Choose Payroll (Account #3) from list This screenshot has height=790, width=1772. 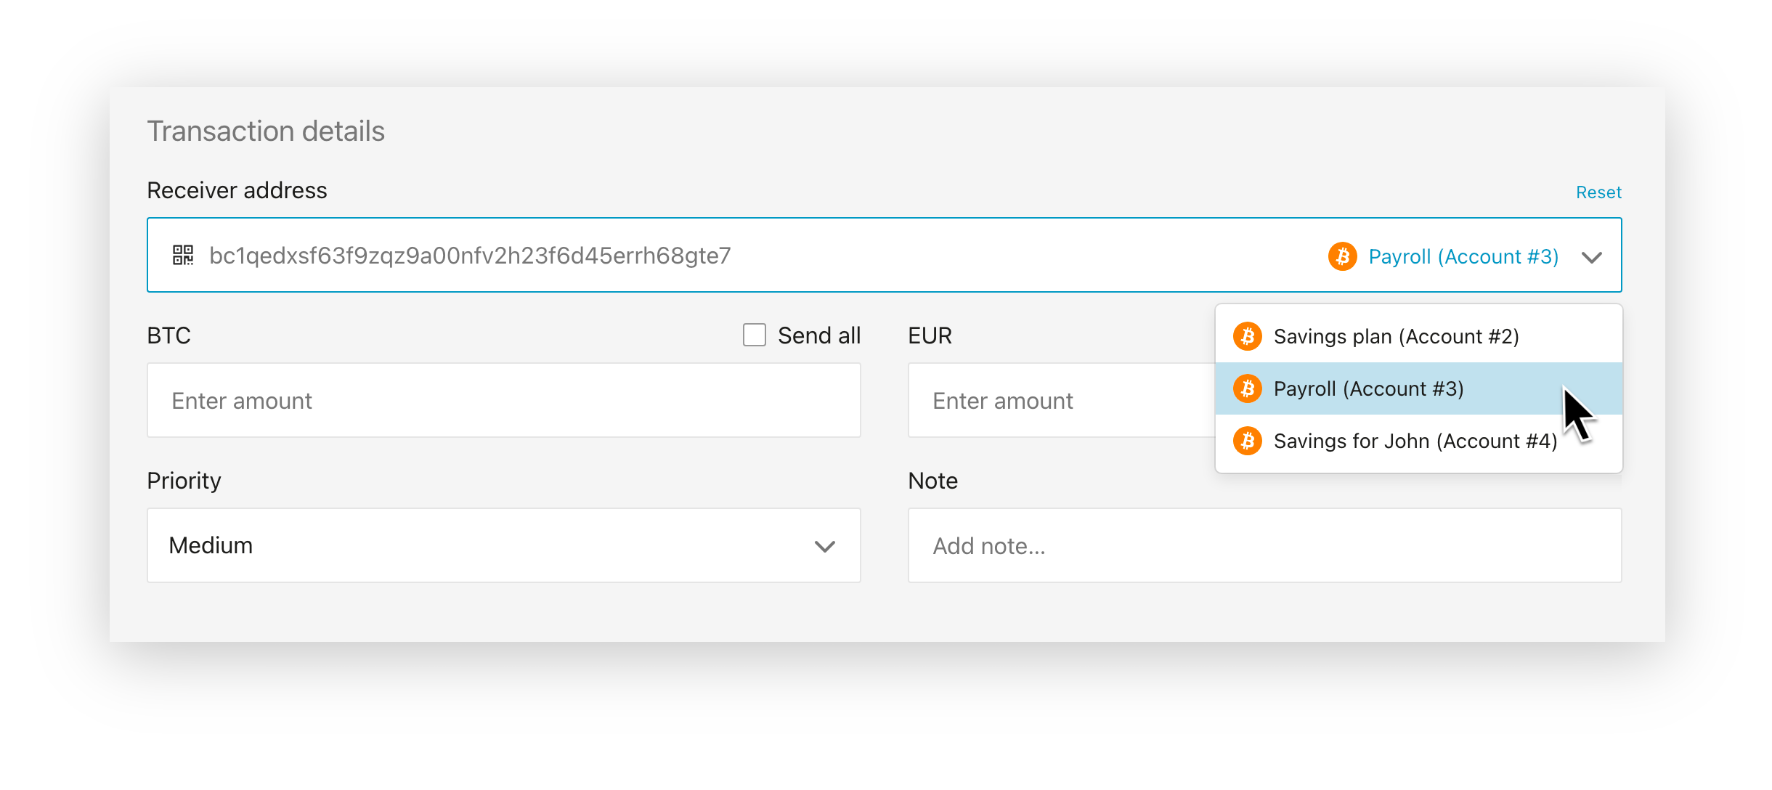[1368, 388]
